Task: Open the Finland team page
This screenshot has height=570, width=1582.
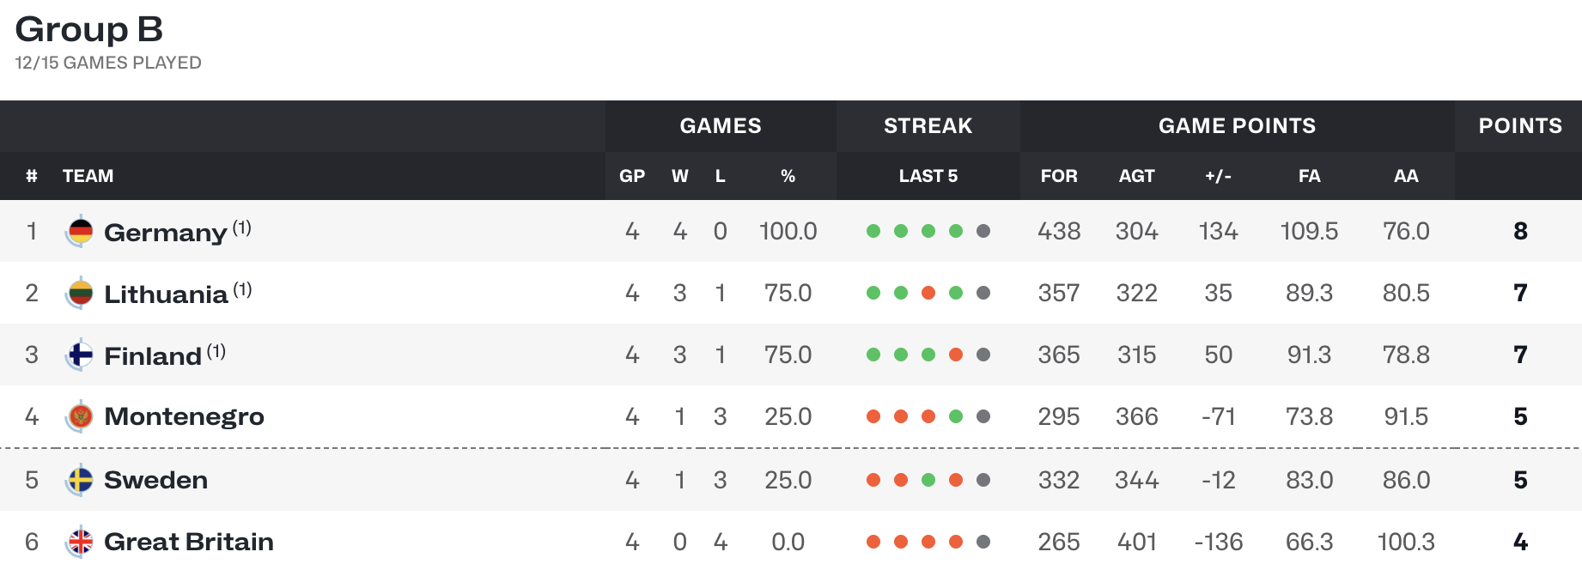Action: 153,356
